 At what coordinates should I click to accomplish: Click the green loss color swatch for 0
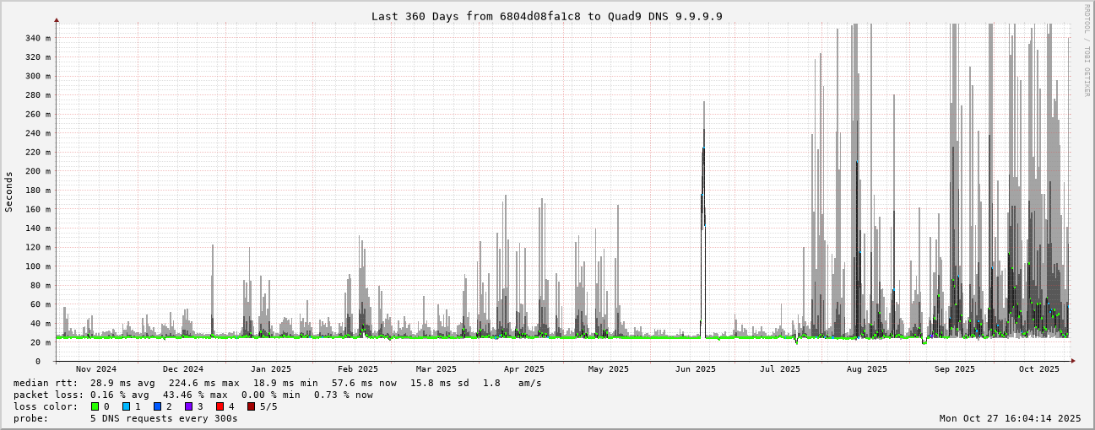pyautogui.click(x=95, y=406)
